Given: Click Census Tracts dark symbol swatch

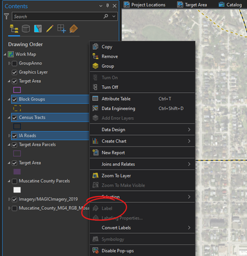Looking at the screenshot, I should tap(17, 126).
